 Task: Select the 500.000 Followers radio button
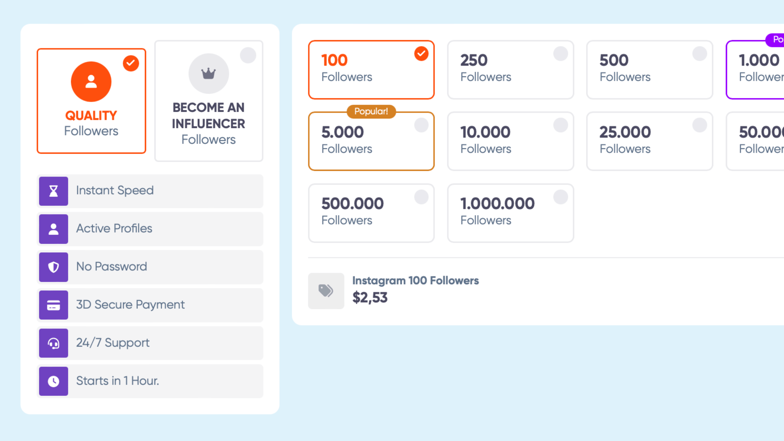click(x=421, y=197)
